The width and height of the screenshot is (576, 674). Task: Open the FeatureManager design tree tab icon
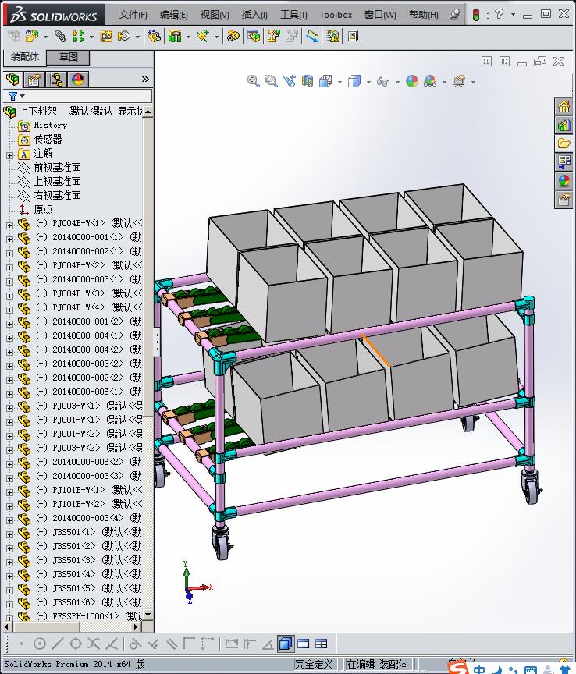[x=13, y=80]
